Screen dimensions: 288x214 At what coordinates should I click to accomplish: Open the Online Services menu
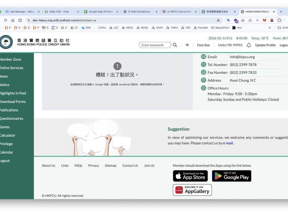[12, 68]
